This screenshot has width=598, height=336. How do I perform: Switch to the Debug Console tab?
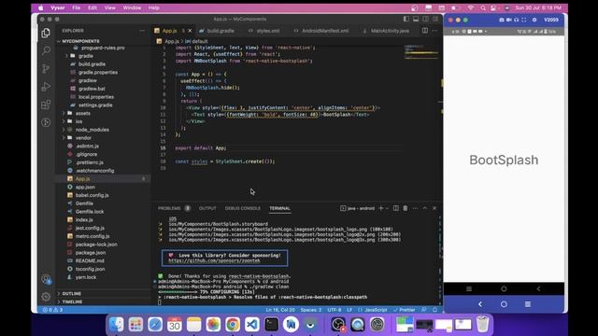coord(243,208)
